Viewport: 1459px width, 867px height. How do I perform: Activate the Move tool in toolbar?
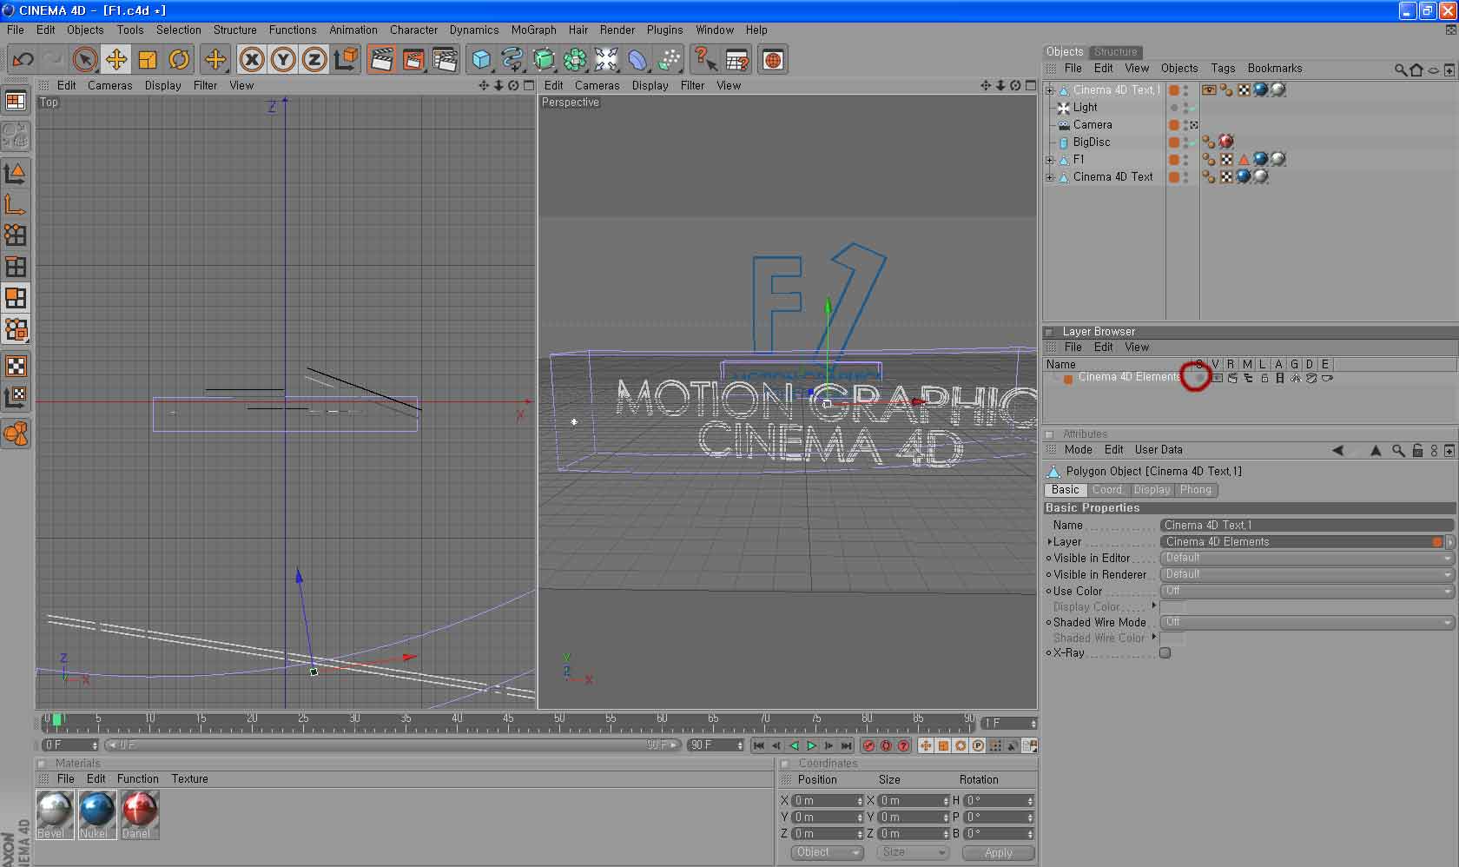[x=116, y=60]
